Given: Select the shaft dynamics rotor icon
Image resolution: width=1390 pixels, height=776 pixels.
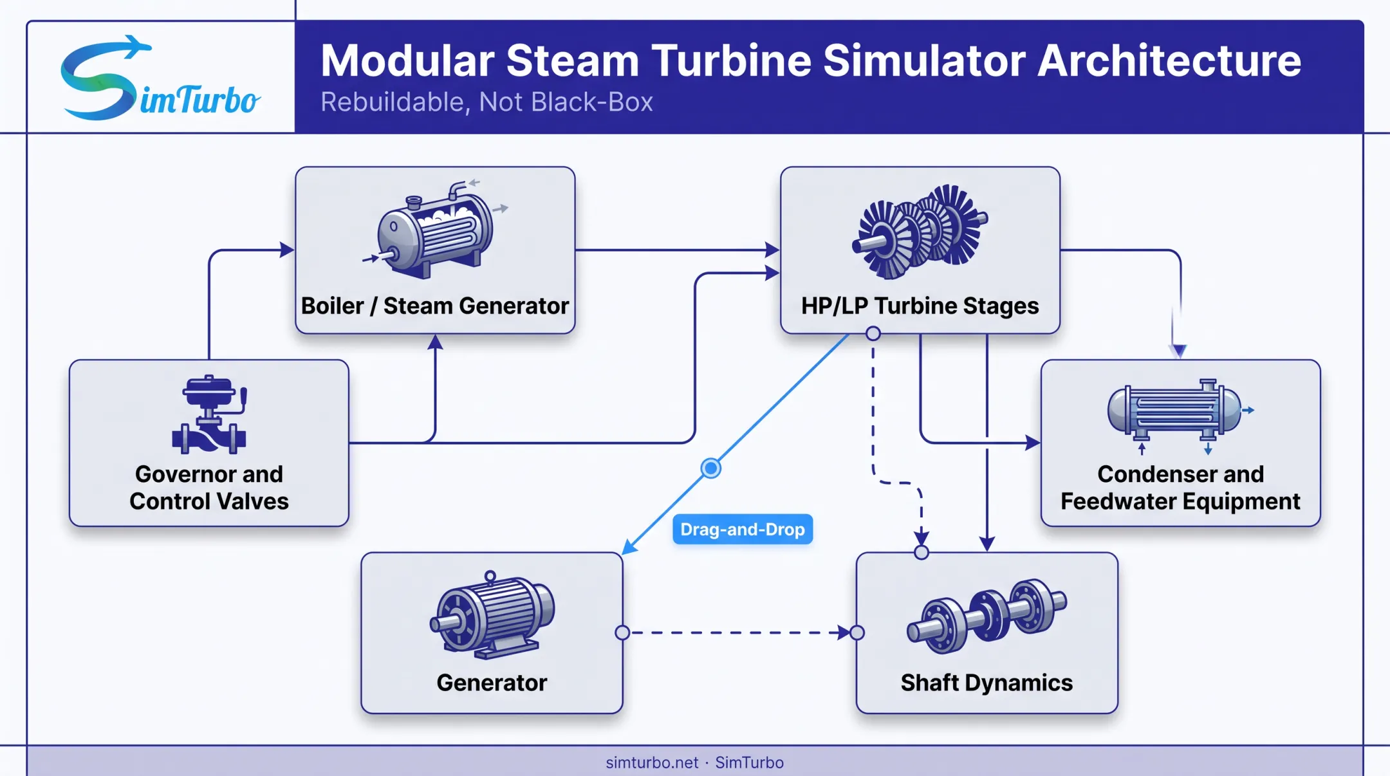Looking at the screenshot, I should click(x=987, y=616).
